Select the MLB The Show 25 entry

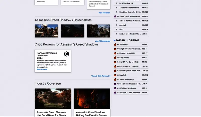click(x=127, y=3)
